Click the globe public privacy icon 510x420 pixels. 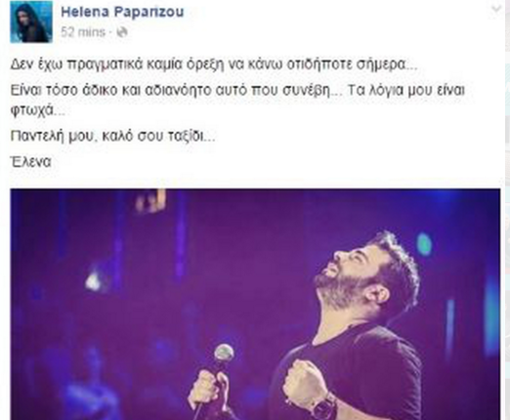pos(122,32)
